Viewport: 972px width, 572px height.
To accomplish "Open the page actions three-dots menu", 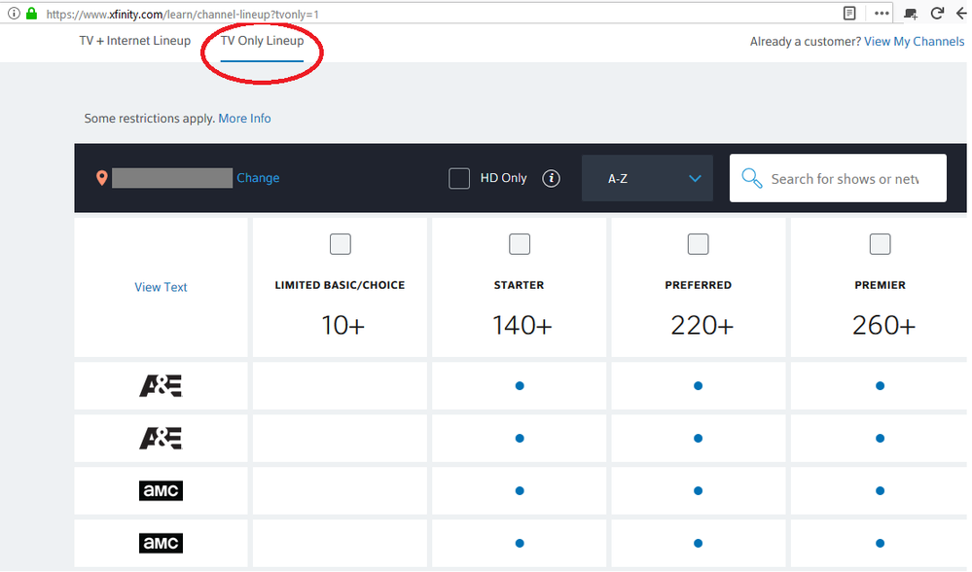I will pyautogui.click(x=882, y=14).
